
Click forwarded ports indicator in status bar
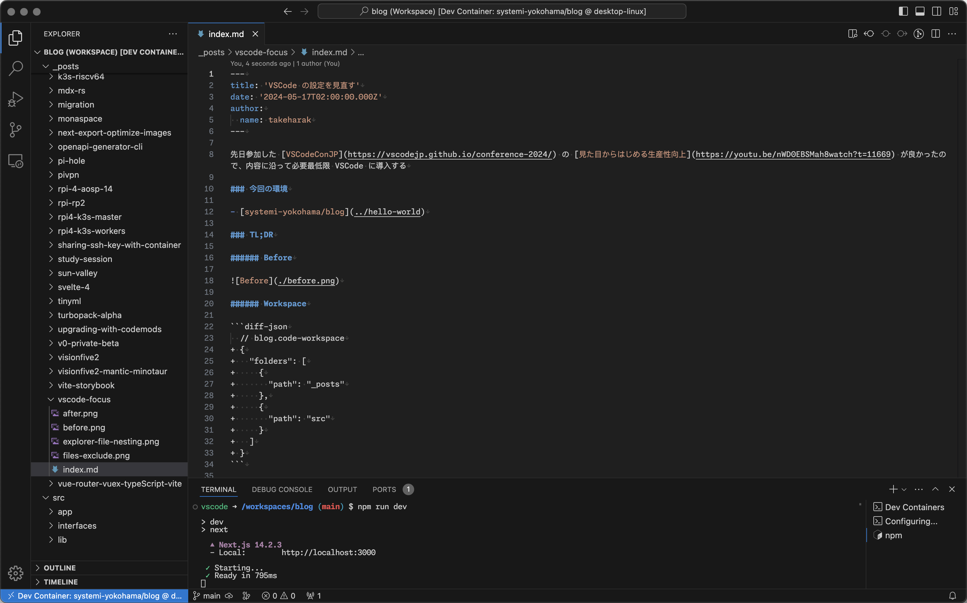[x=314, y=596]
